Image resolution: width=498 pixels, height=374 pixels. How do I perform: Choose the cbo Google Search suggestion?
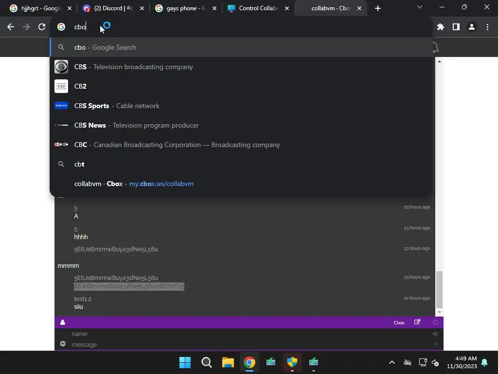241,47
